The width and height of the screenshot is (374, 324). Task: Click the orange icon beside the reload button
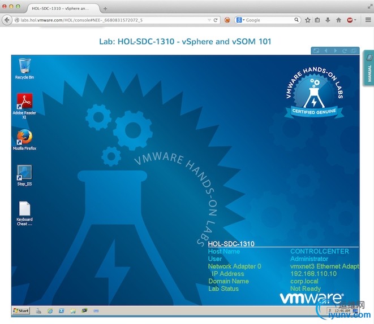[x=227, y=20]
